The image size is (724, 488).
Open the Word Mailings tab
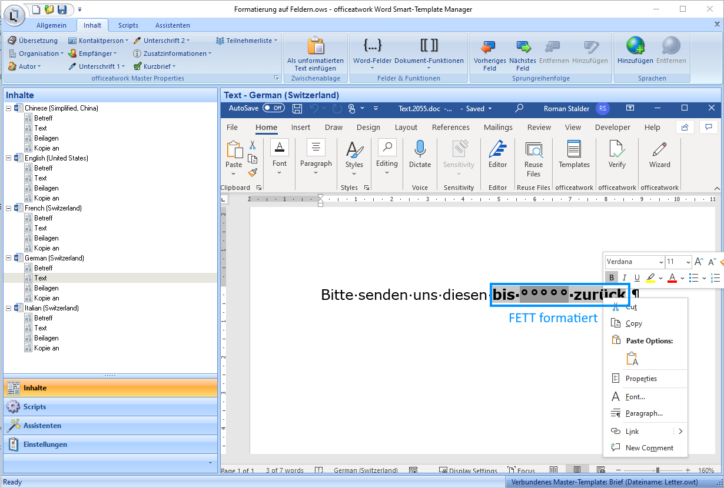(x=498, y=127)
